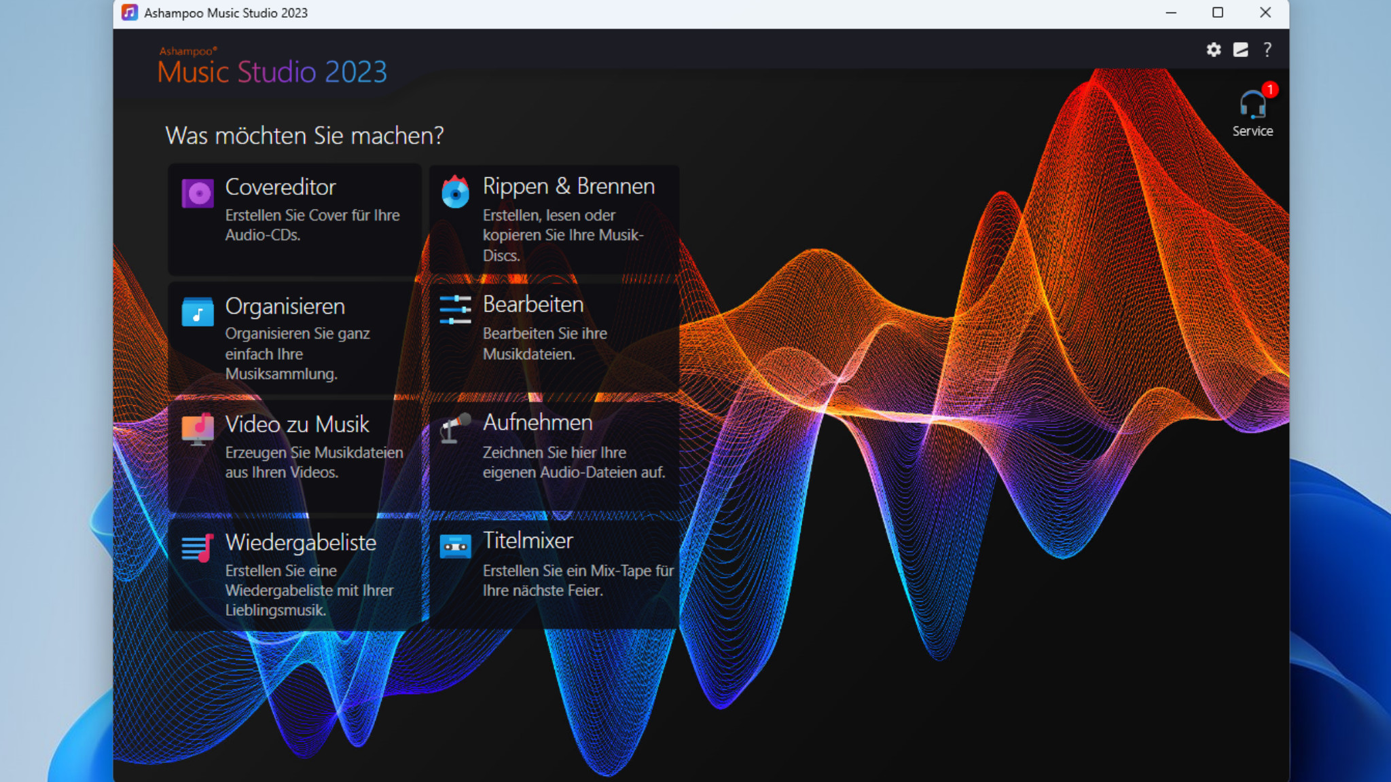Click the 'Was möchten Sie machen?' heading
This screenshot has height=782, width=1391.
click(304, 136)
